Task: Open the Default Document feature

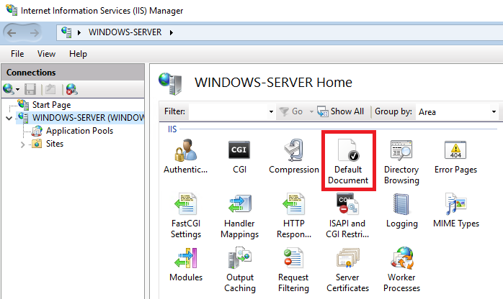Action: point(348,161)
